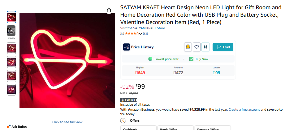Click the heart wishlist icon
This screenshot has width=285, height=130.
196,47
